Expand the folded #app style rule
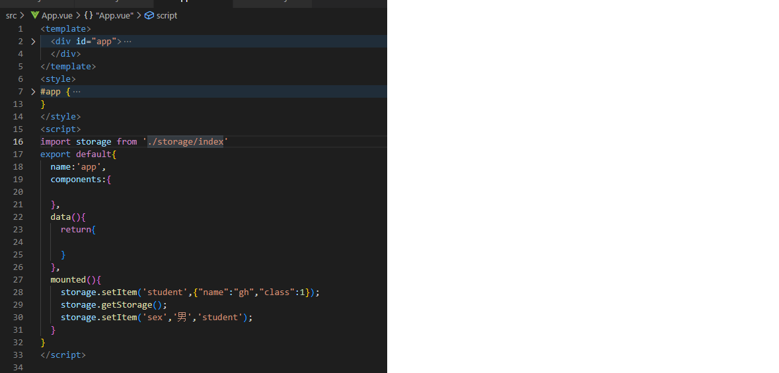Image resolution: width=779 pixels, height=373 pixels. tap(33, 91)
